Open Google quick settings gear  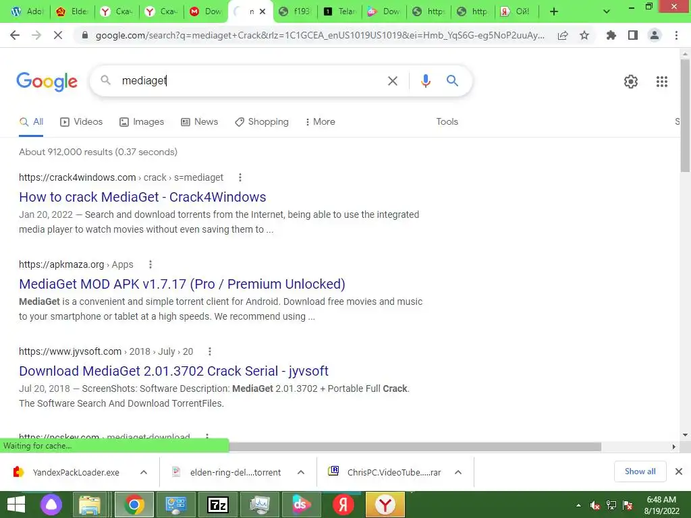pyautogui.click(x=631, y=82)
